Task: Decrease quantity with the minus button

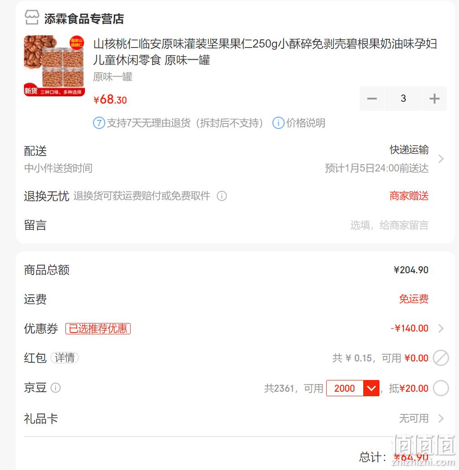Action: (371, 99)
